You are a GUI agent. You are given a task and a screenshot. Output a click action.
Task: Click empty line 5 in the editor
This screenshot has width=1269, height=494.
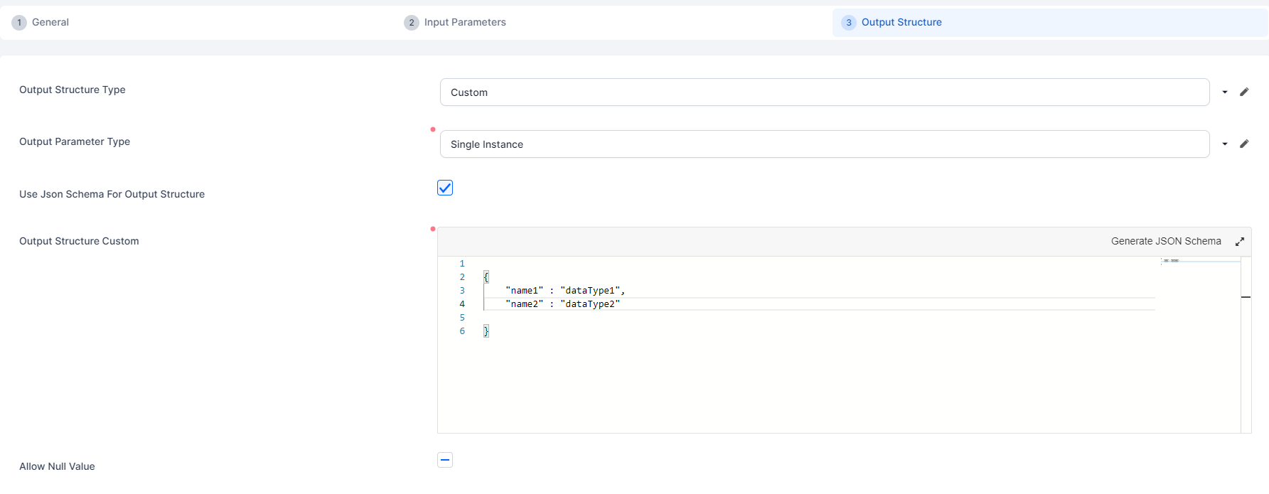640,318
